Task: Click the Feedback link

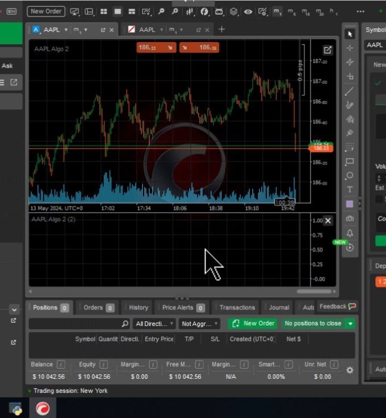Action: (x=338, y=307)
